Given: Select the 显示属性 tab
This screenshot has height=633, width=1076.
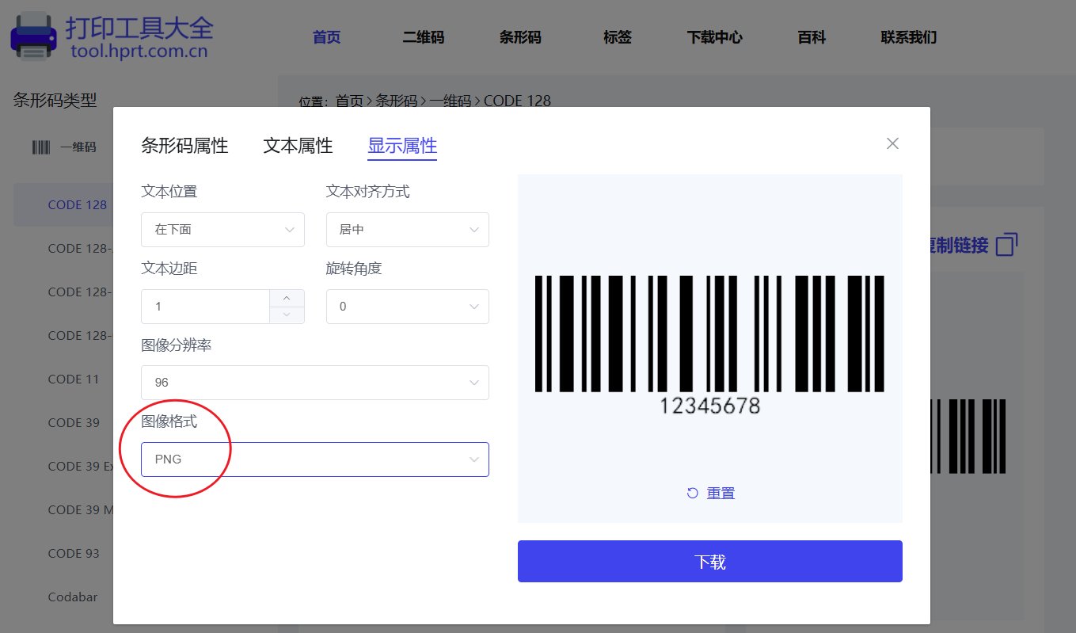Looking at the screenshot, I should [x=402, y=146].
